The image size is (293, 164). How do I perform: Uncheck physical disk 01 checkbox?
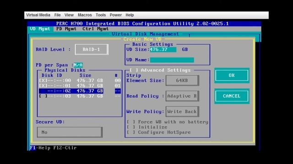pyautogui.click(x=43, y=86)
